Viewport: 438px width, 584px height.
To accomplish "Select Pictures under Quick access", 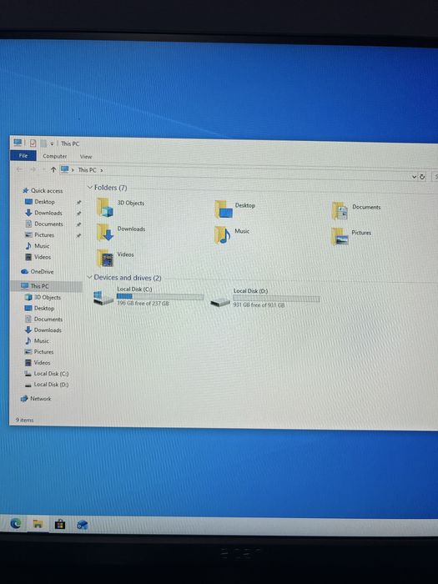I will point(44,235).
